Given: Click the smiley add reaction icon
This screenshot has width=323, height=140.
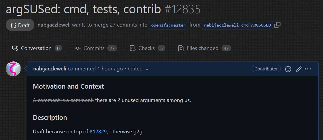Looking at the screenshot, I should [x=288, y=69].
